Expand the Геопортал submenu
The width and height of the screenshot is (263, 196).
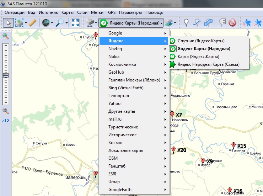click(x=134, y=96)
